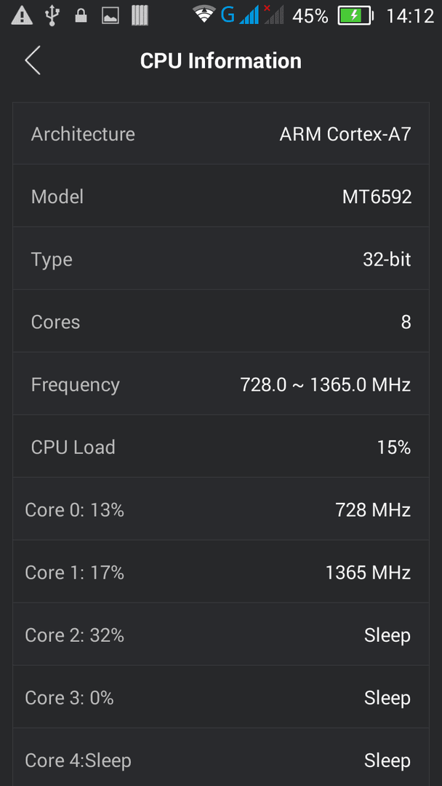The image size is (442, 786).
Task: Select the Frequency row
Action: [x=221, y=384]
